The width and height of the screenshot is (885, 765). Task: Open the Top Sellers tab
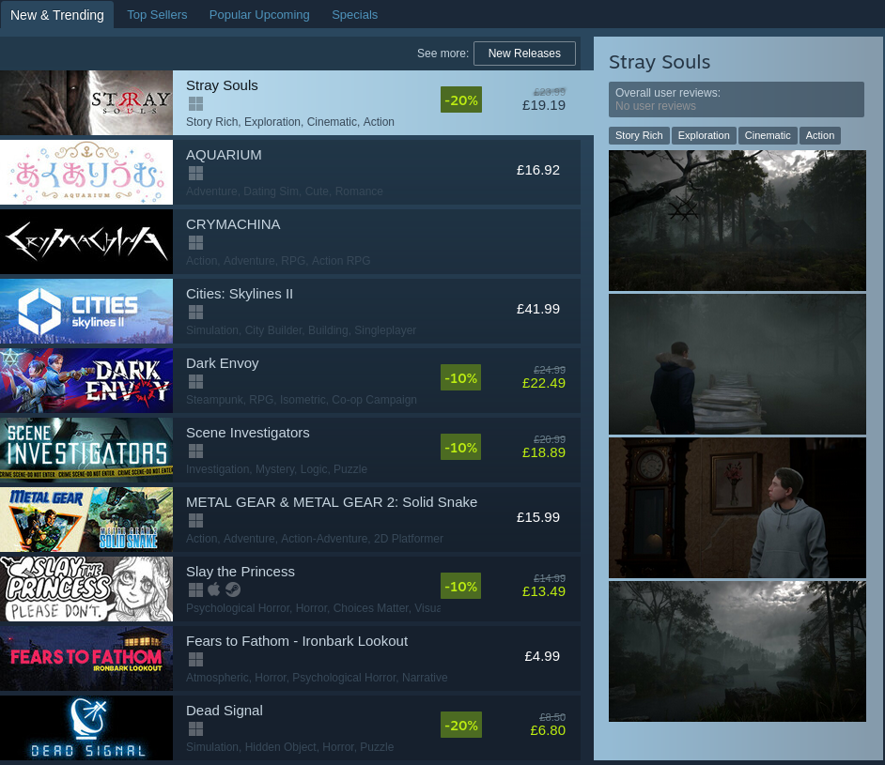coord(157,15)
